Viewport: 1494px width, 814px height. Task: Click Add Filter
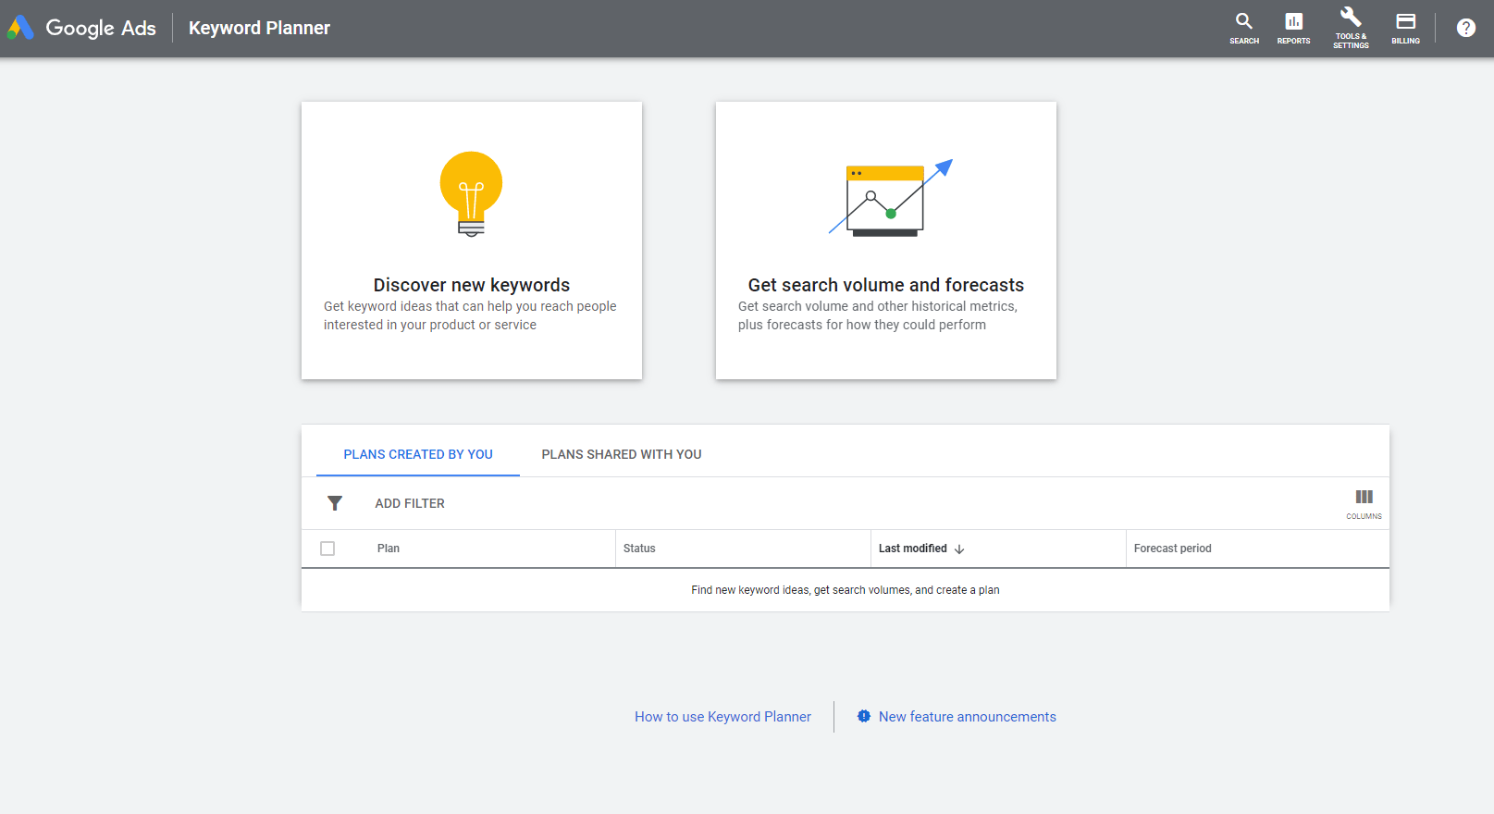tap(410, 503)
